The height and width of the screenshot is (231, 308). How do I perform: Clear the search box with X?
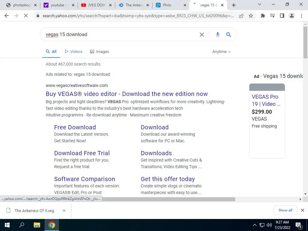point(202,35)
